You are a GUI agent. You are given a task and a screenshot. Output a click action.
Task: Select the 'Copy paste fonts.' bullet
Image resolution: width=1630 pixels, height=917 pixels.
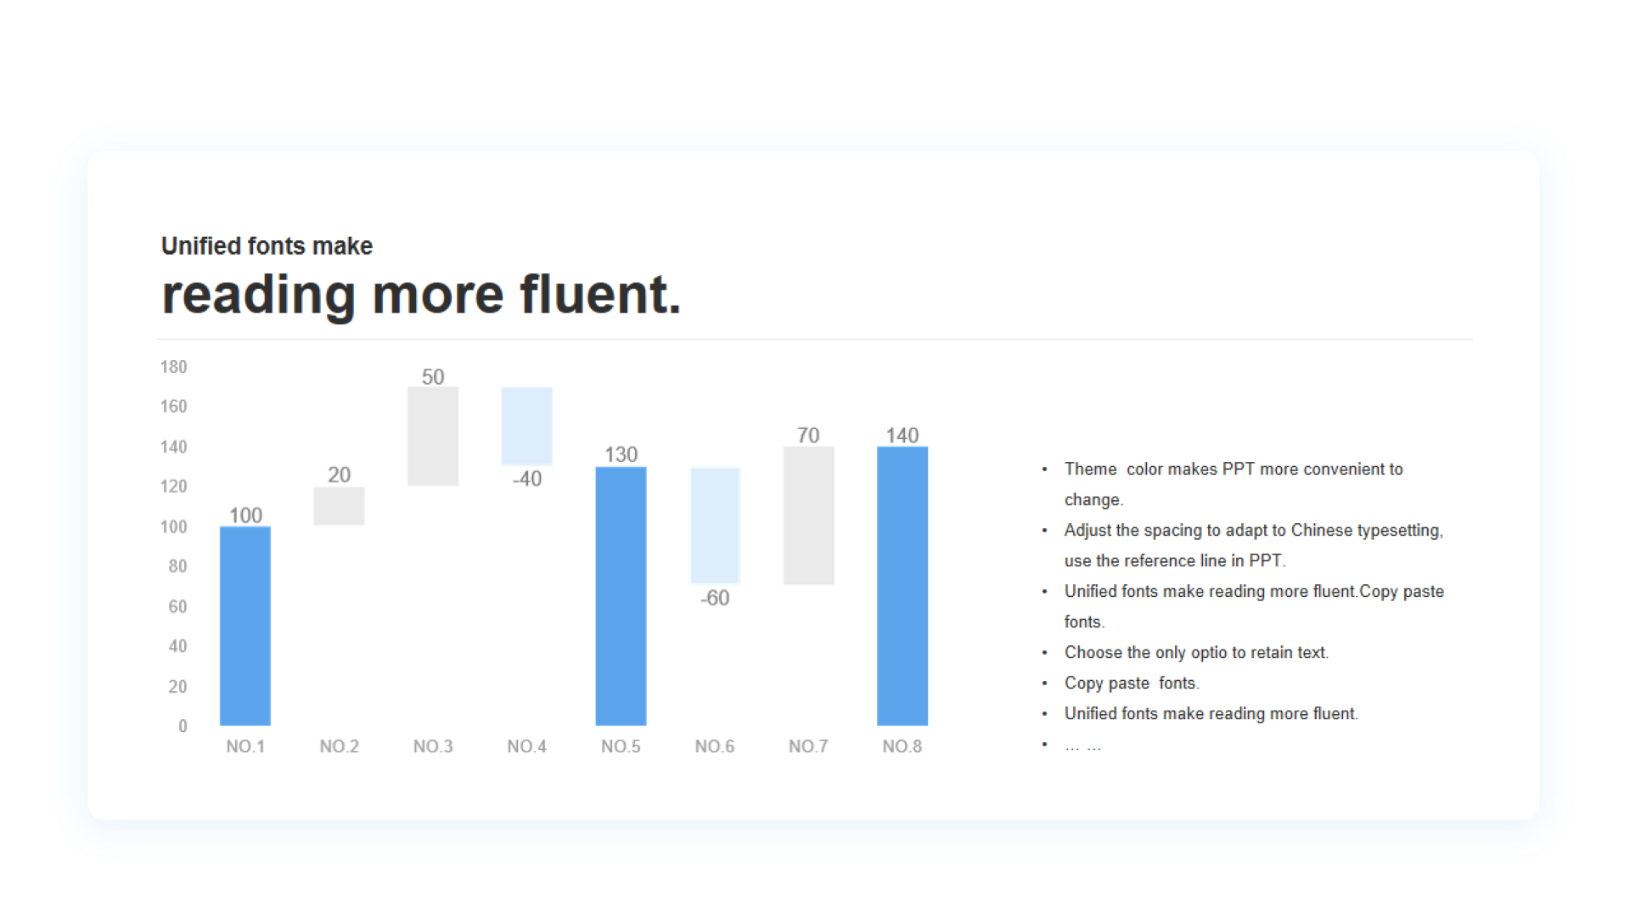pos(1132,683)
